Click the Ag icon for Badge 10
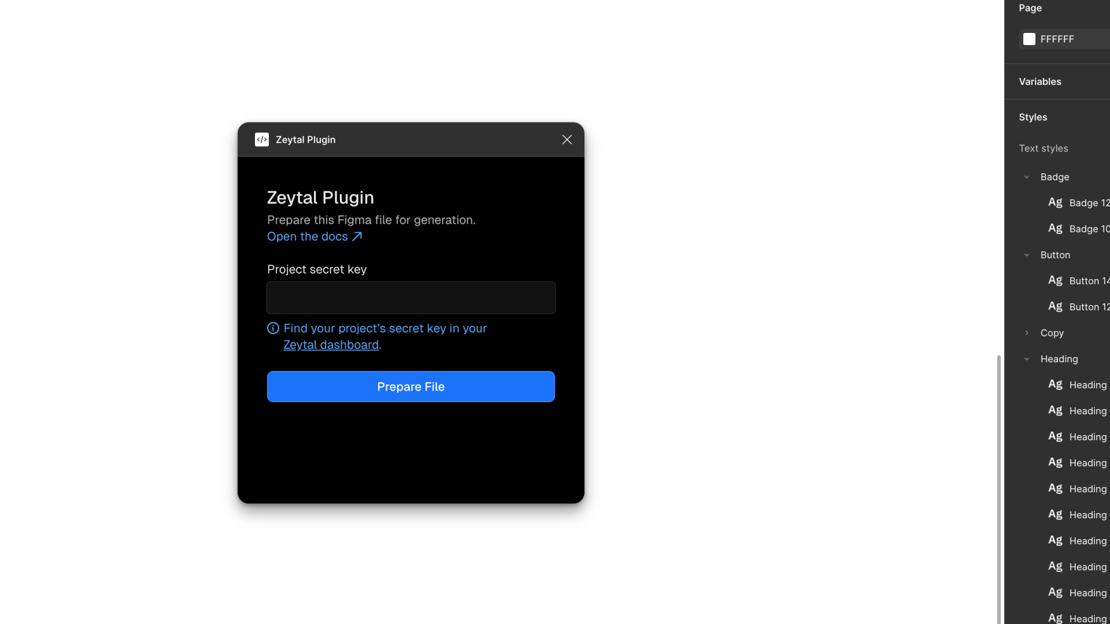Image resolution: width=1110 pixels, height=624 pixels. pyautogui.click(x=1055, y=228)
